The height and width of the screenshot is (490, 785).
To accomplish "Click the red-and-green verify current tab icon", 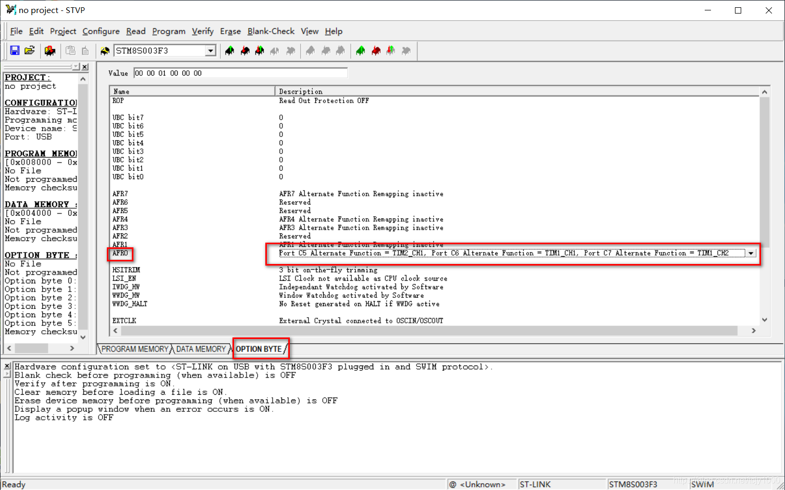I will pyautogui.click(x=260, y=51).
